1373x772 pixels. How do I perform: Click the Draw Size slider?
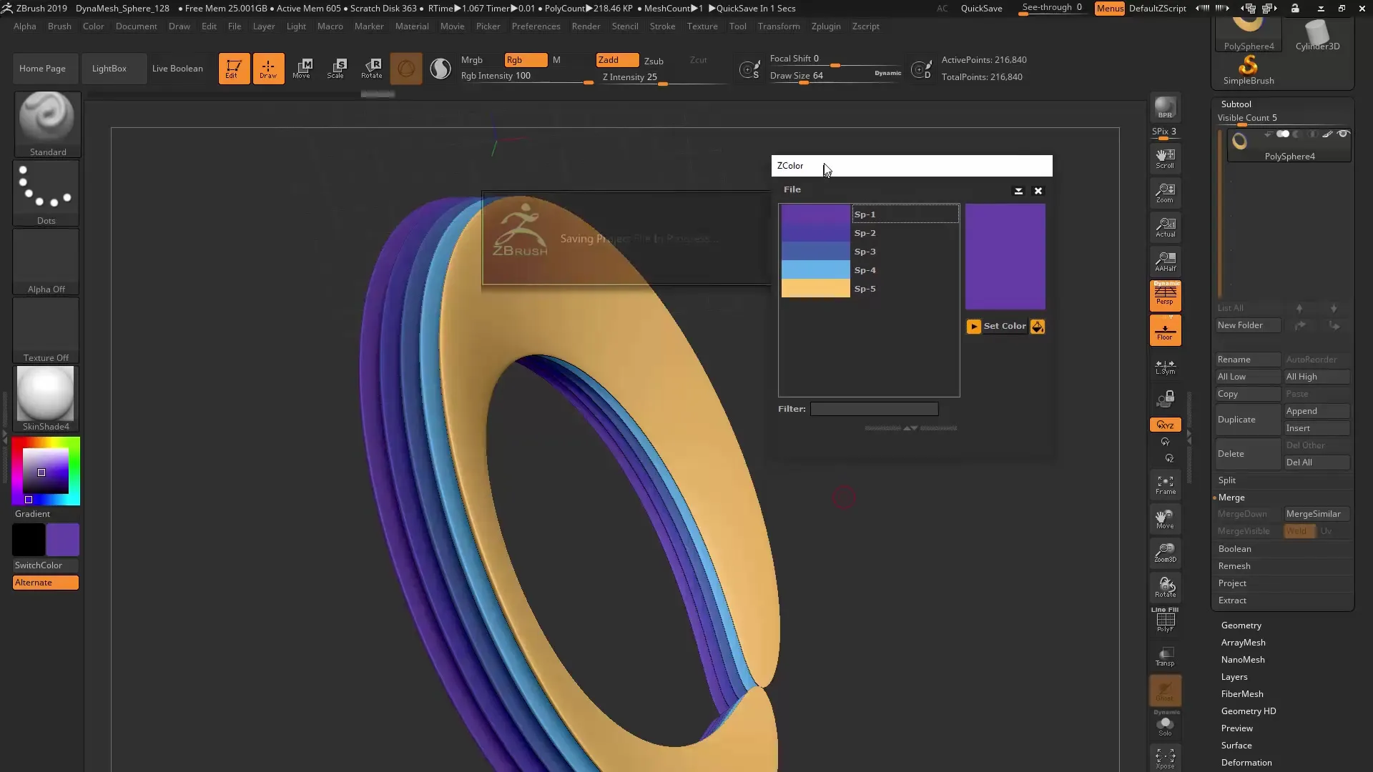pyautogui.click(x=835, y=76)
